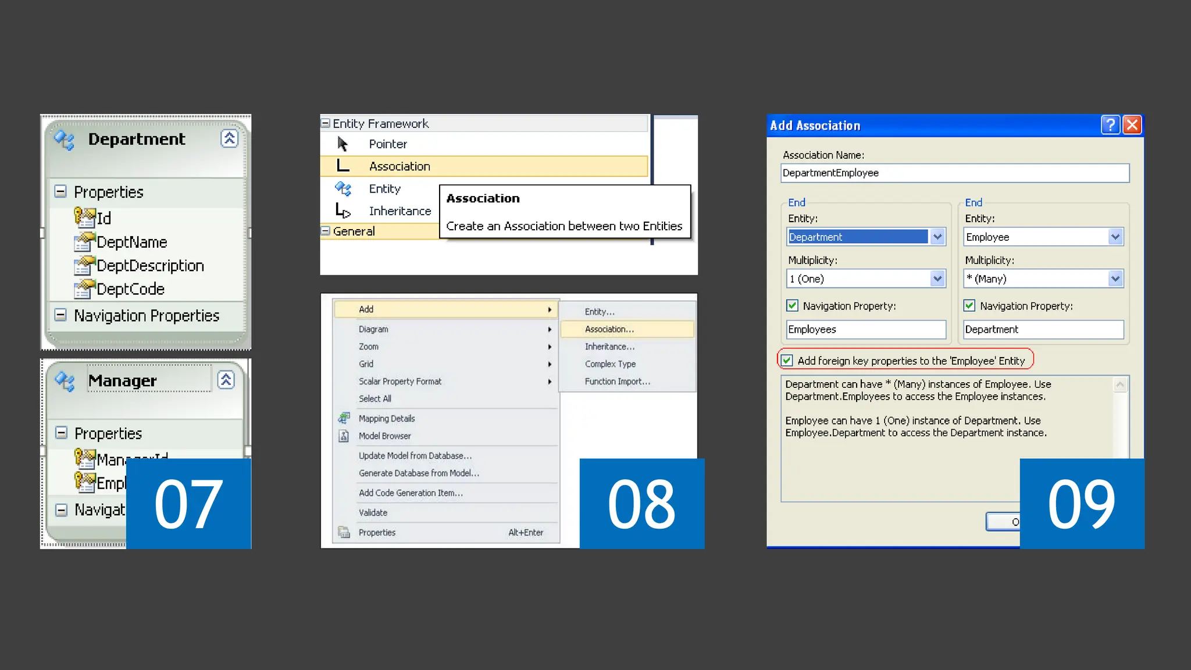Click the Association Name text field

954,173
